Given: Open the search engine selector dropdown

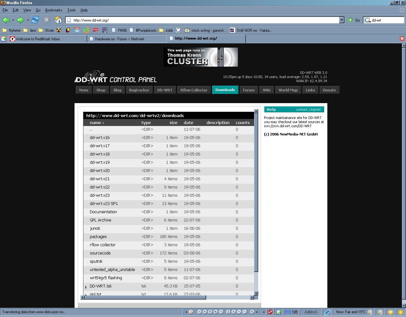Looking at the screenshot, I should pos(368,20).
